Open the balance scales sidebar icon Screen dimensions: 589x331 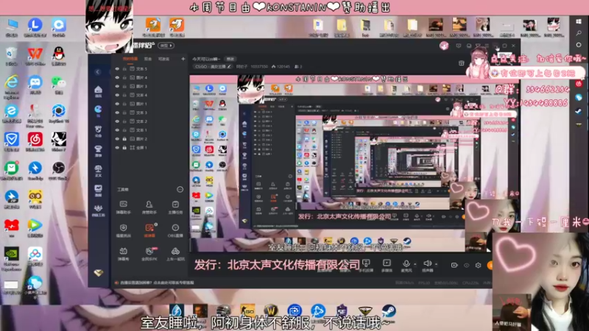coord(98,170)
